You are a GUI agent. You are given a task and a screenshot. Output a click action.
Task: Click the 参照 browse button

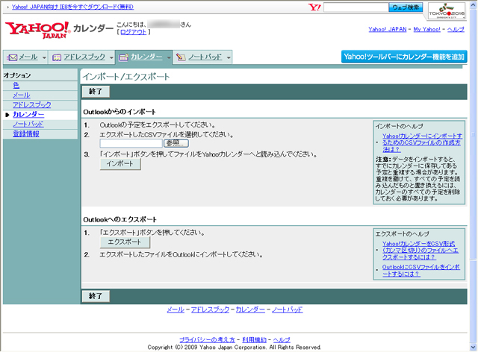coord(176,143)
